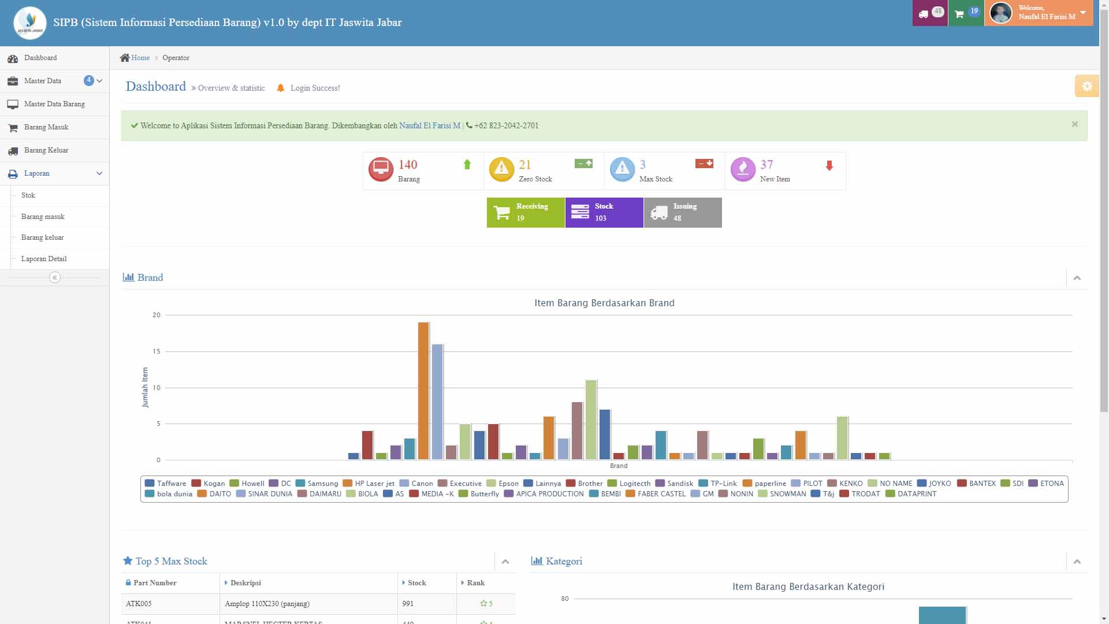The image size is (1109, 624).
Task: Select Laporan Detail submenu item
Action: tap(44, 259)
